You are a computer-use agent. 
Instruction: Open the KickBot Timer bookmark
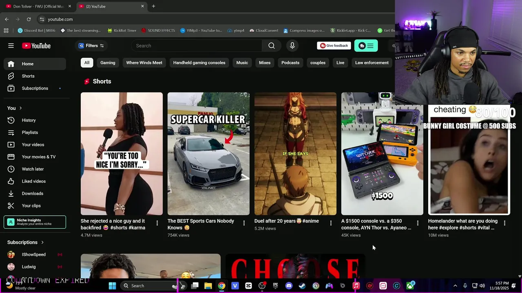click(122, 31)
